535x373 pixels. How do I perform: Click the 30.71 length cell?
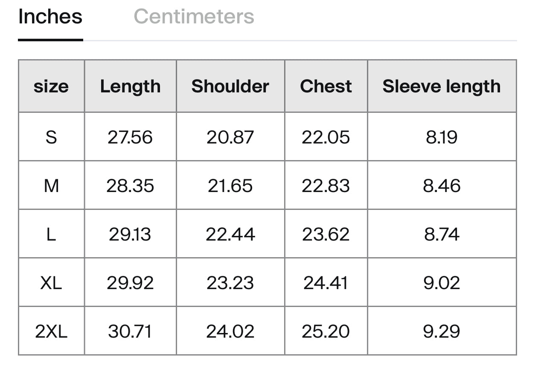130,331
